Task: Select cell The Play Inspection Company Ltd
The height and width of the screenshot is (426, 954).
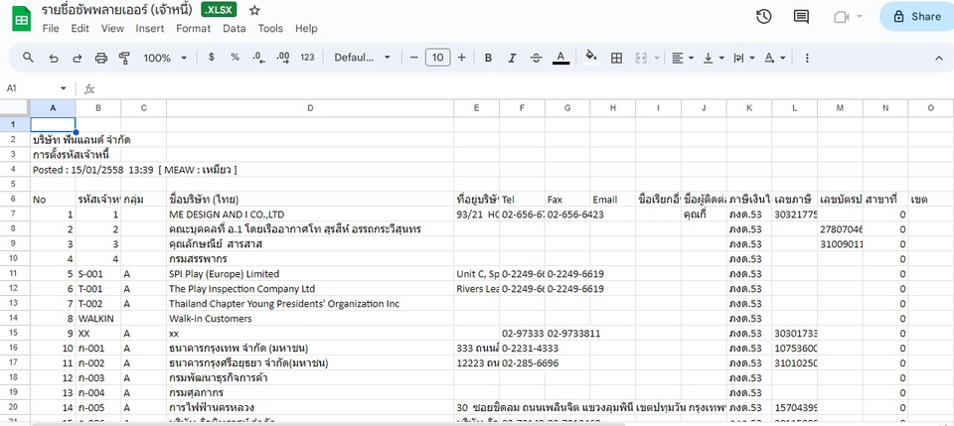Action: coord(310,289)
